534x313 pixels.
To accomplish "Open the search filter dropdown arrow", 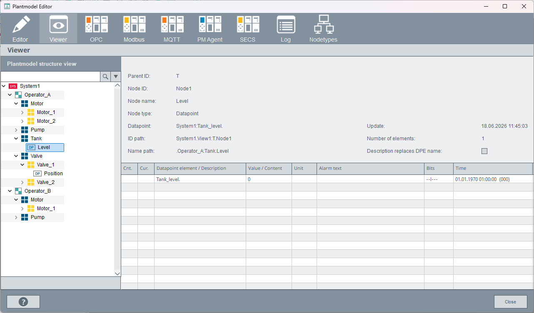I will tap(116, 77).
